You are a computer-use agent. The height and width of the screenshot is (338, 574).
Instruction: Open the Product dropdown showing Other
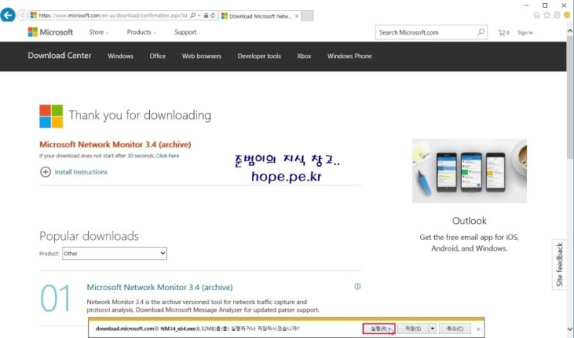[x=114, y=253]
